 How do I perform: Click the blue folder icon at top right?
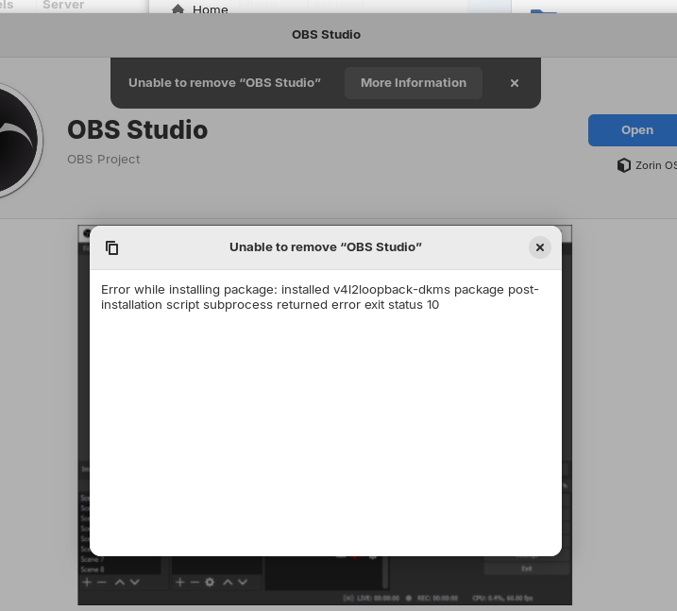[x=543, y=11]
